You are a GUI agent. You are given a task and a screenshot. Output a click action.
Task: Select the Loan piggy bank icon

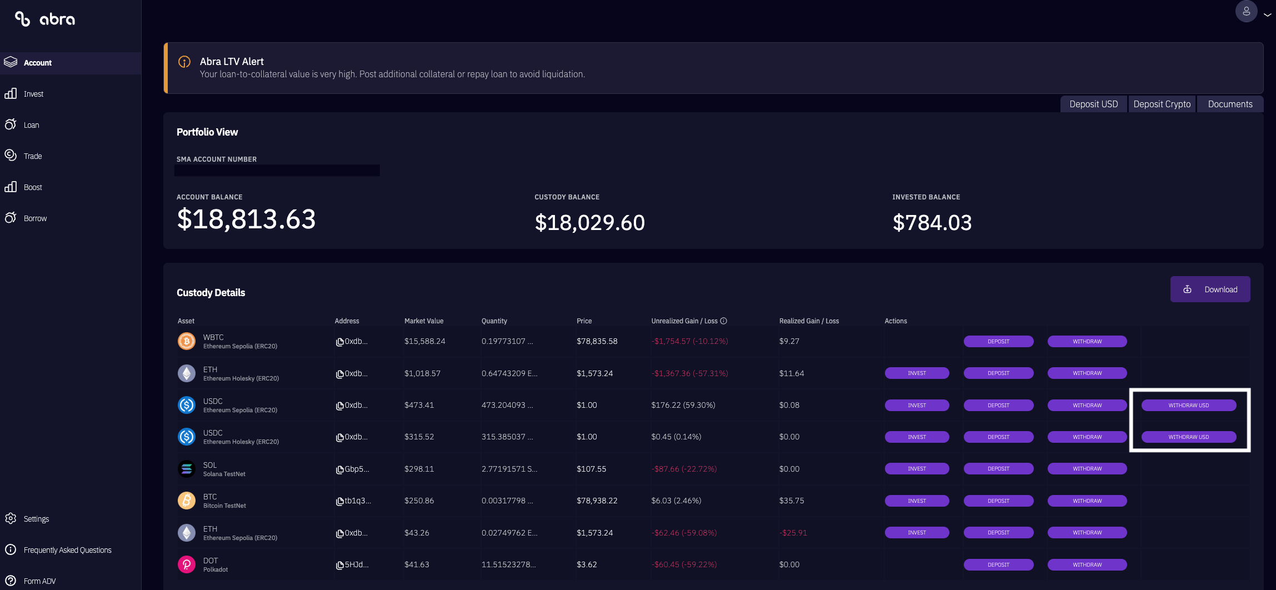[x=11, y=124]
